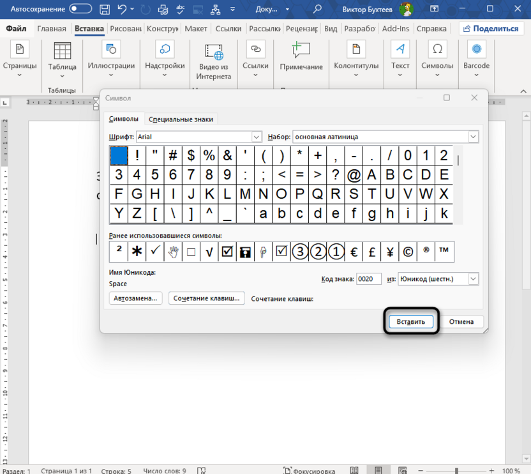Open the Таблица insert dropdown
The image size is (531, 474).
point(62,60)
